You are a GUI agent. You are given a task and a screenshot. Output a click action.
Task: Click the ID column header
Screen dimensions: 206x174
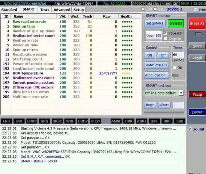6,16
